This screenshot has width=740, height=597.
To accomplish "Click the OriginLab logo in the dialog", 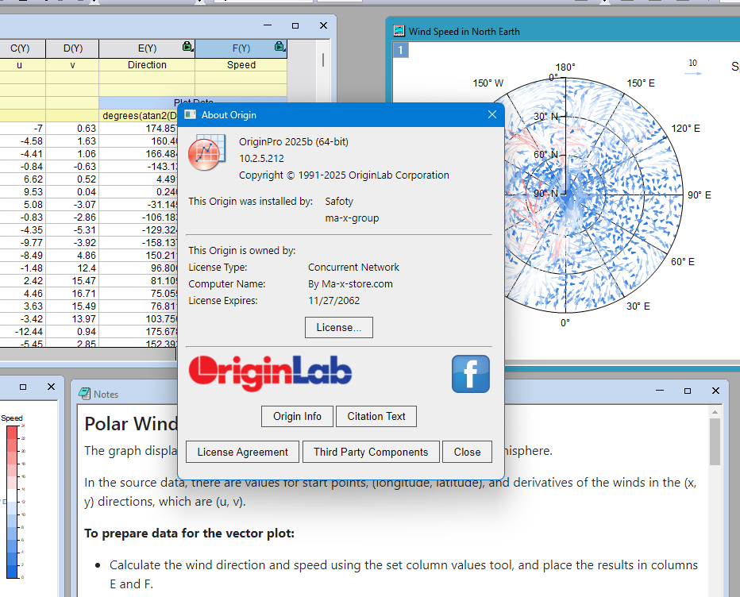I will 270,373.
